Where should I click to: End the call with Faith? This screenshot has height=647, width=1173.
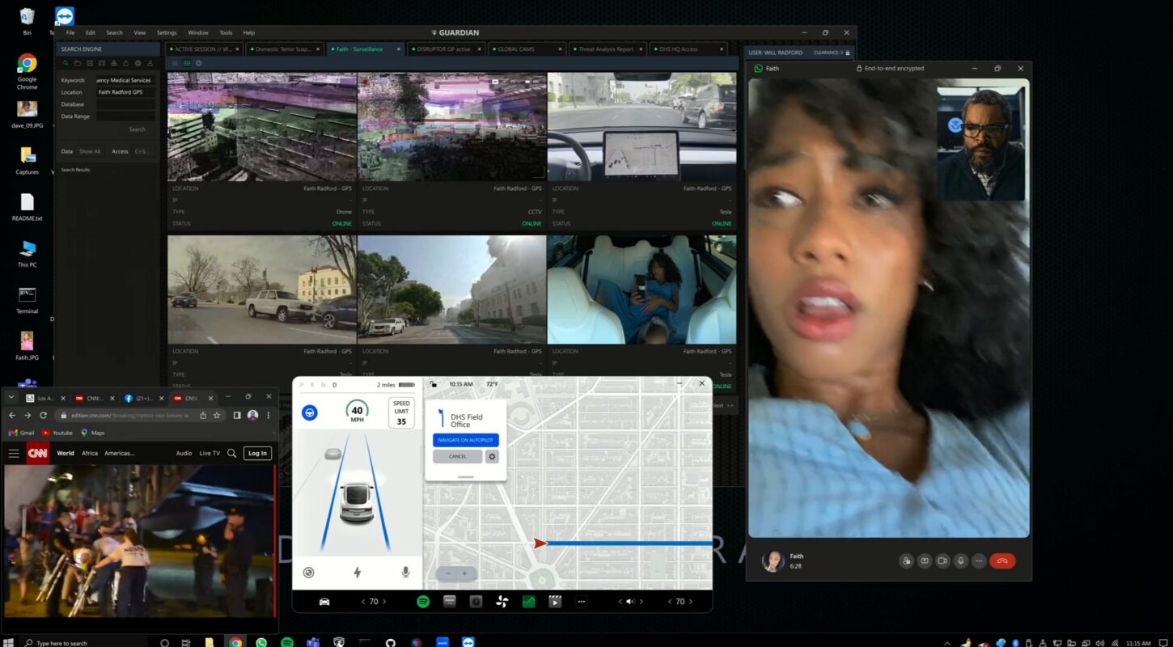(1002, 560)
